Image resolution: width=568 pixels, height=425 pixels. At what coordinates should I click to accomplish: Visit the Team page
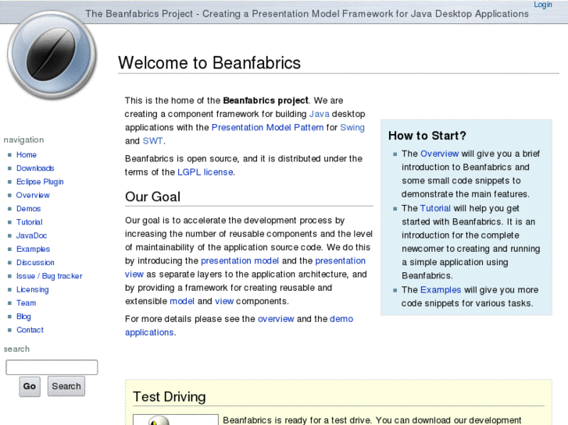click(26, 303)
